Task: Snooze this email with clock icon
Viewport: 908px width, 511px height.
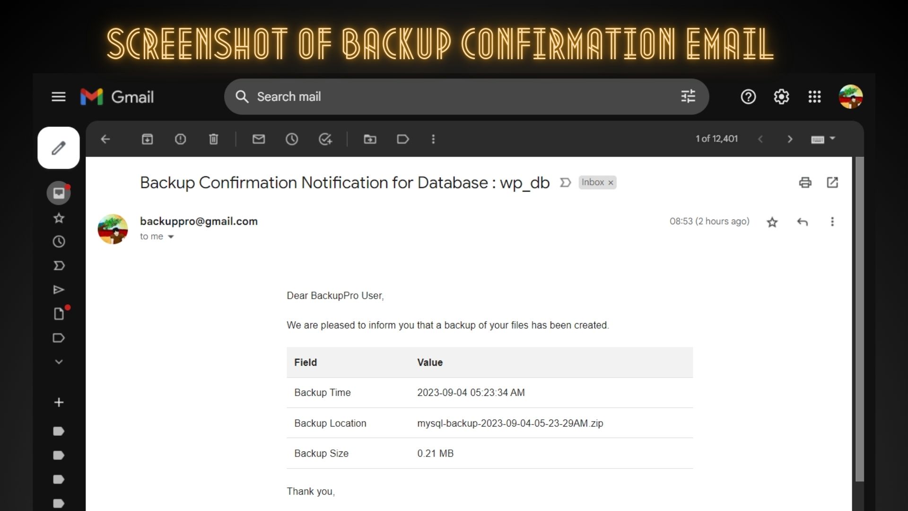Action: coord(292,139)
